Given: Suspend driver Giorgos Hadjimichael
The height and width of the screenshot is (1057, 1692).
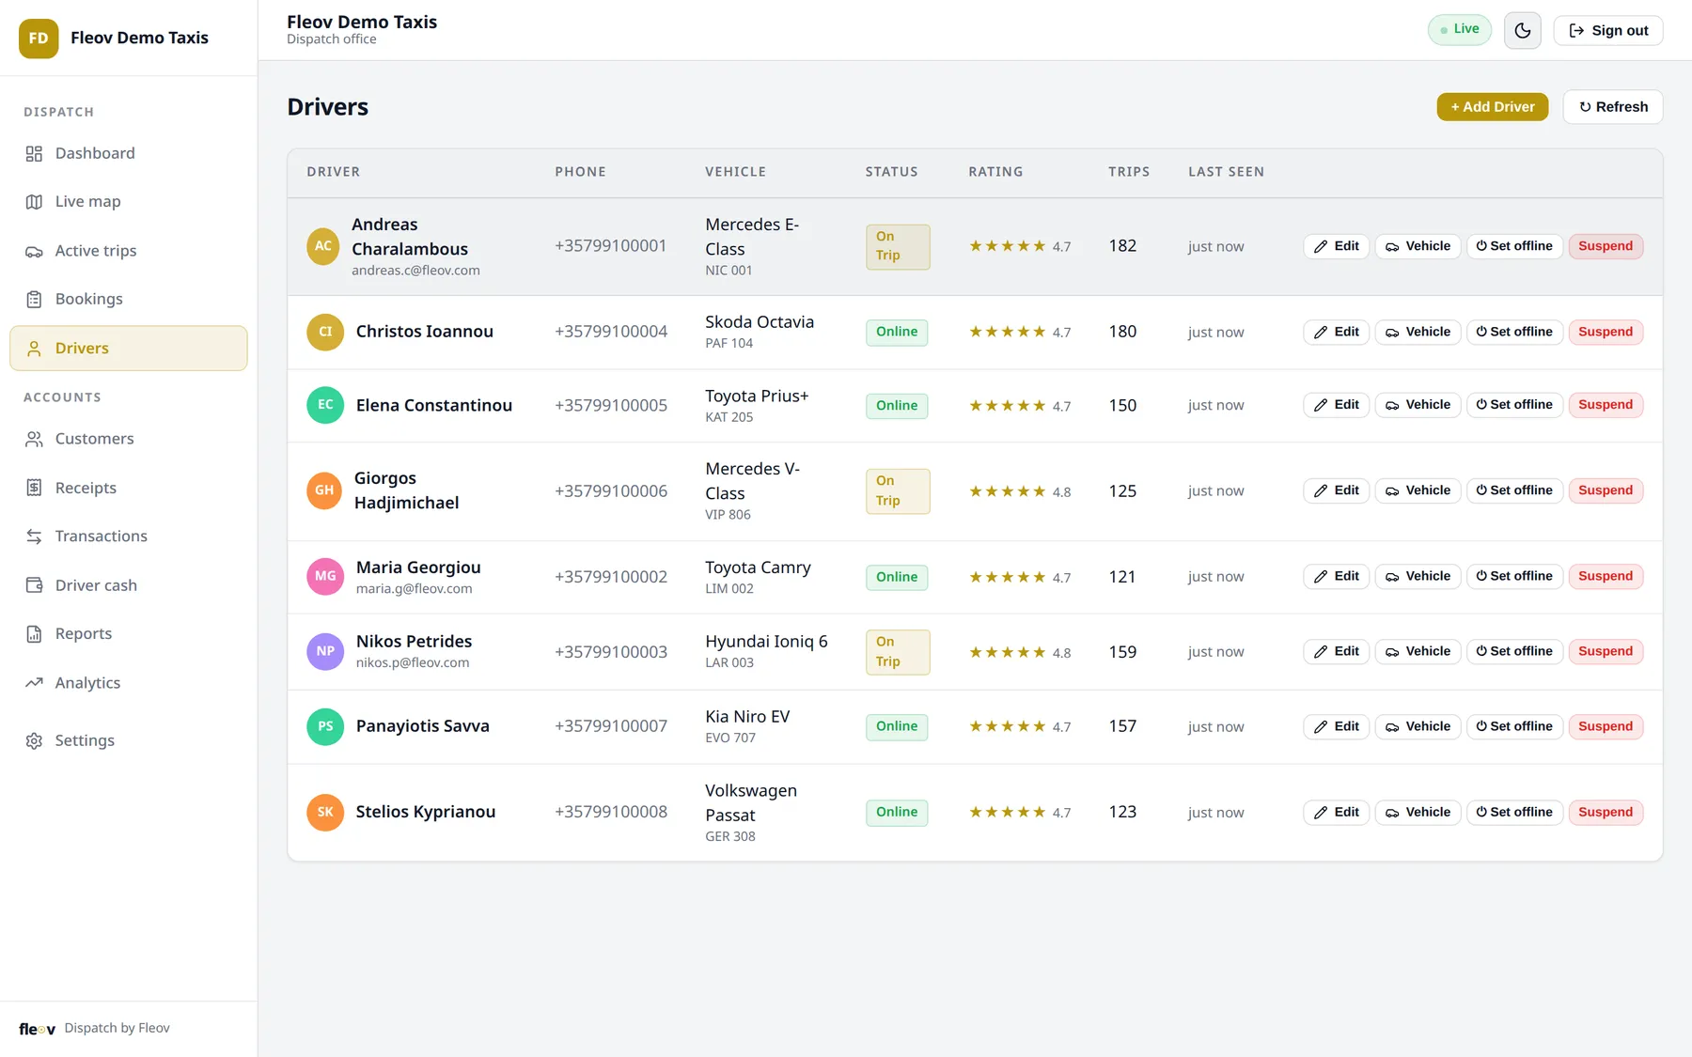Looking at the screenshot, I should click(1606, 490).
